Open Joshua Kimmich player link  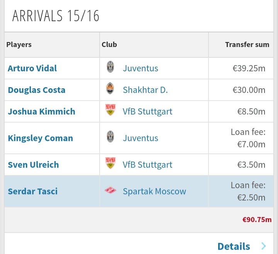click(42, 112)
